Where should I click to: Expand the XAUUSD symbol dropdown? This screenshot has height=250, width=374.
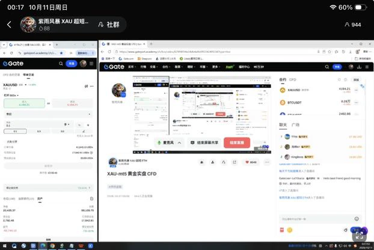coord(25,85)
